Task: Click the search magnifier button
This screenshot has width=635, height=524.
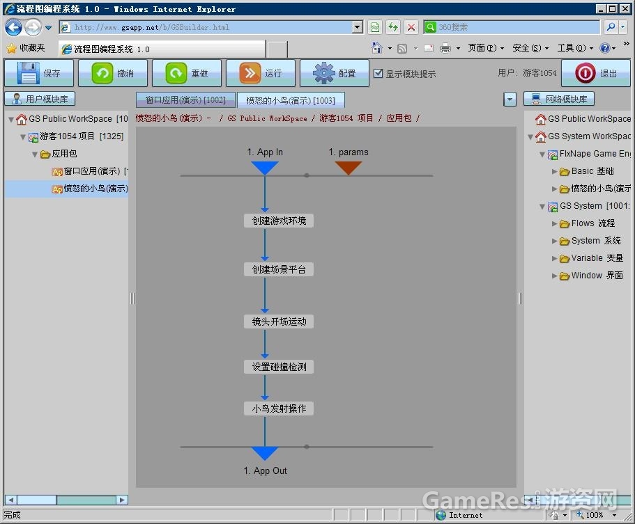Action: [611, 27]
